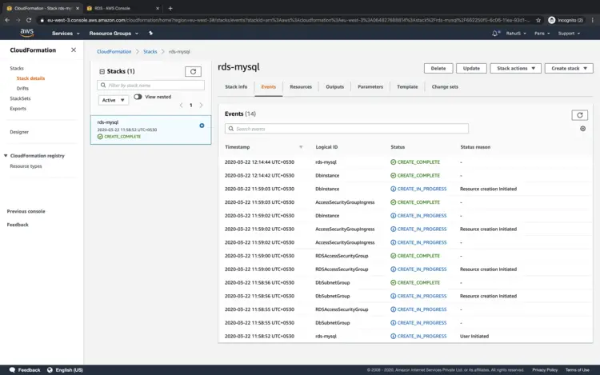Viewport: 600px width, 375px height.
Task: Click the English (US) globe icon
Action: point(50,369)
